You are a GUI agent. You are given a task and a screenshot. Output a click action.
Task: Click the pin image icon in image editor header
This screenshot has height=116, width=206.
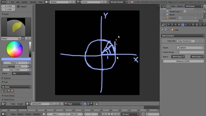point(62,104)
